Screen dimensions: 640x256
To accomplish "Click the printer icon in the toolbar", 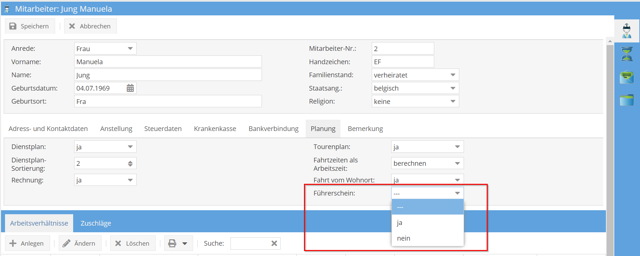I will (x=172, y=243).
